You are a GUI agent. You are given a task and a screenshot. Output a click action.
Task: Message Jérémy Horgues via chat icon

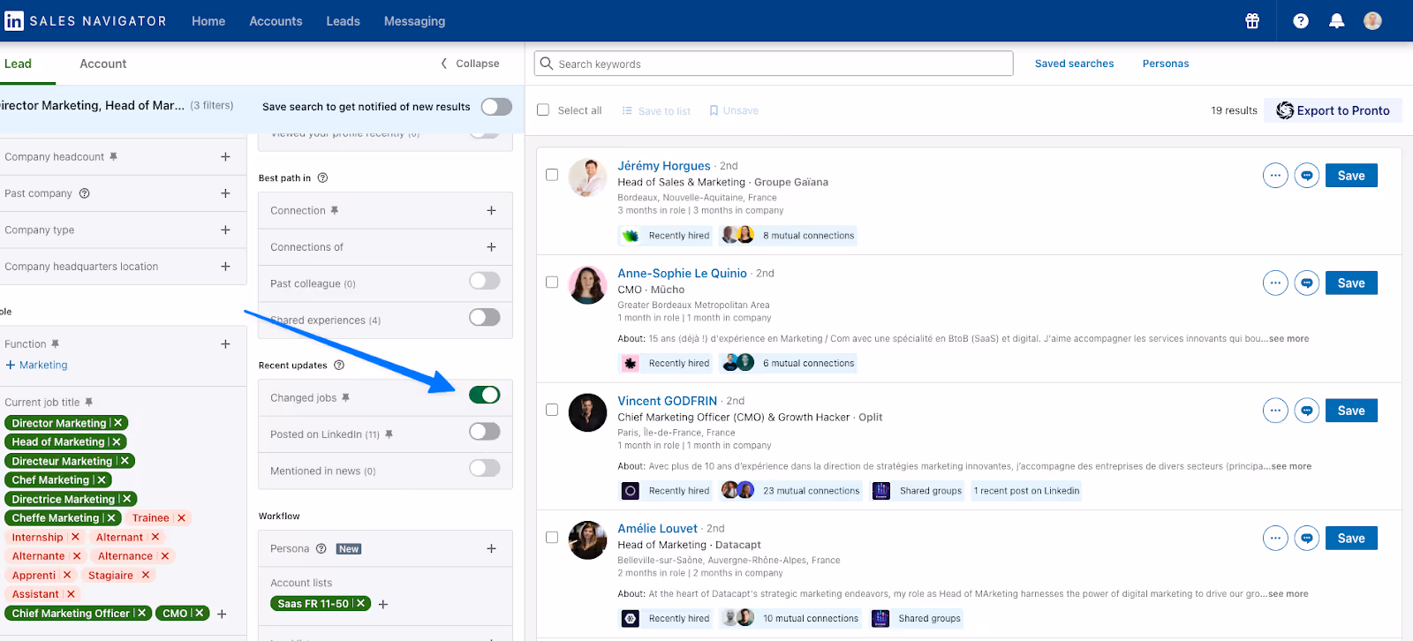[x=1307, y=176]
